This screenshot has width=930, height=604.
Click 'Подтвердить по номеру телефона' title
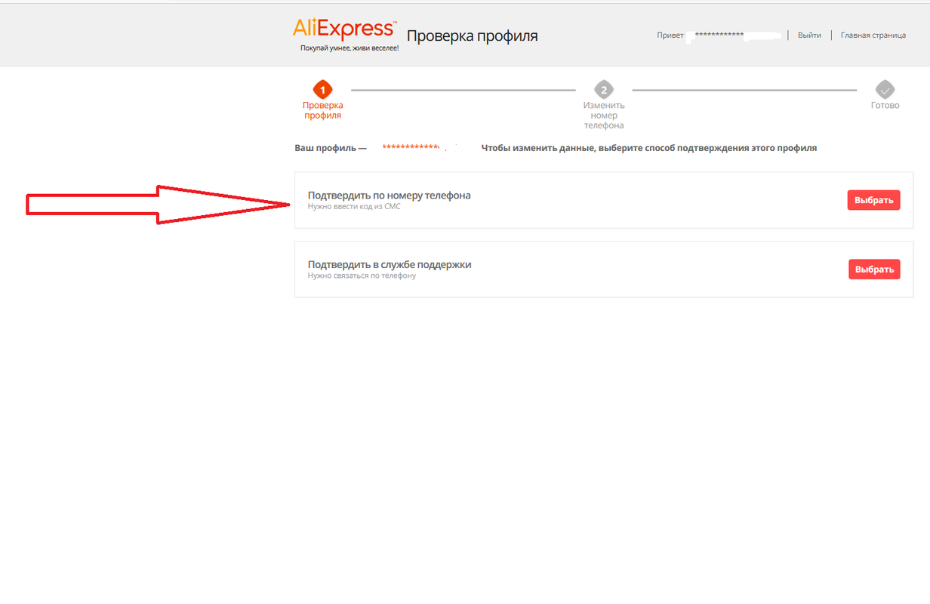point(389,196)
